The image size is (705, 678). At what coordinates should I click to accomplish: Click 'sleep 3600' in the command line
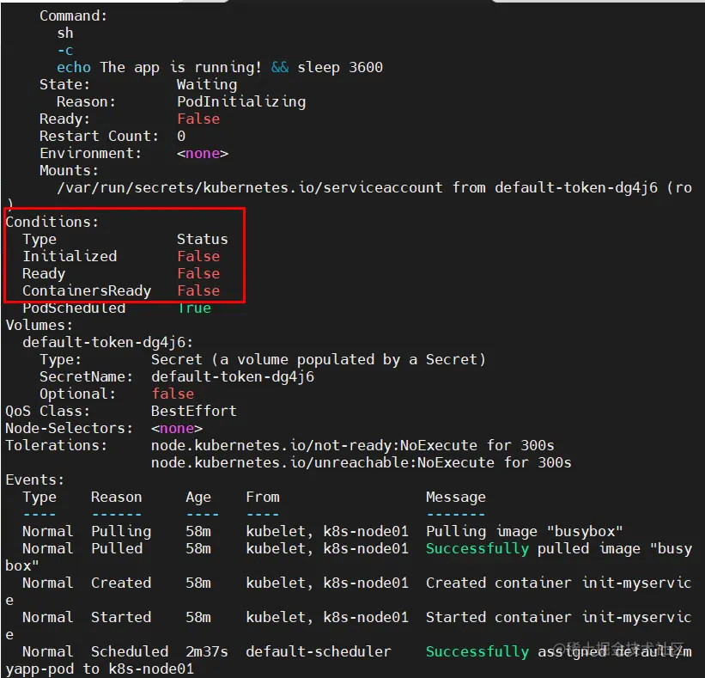pyautogui.click(x=340, y=68)
